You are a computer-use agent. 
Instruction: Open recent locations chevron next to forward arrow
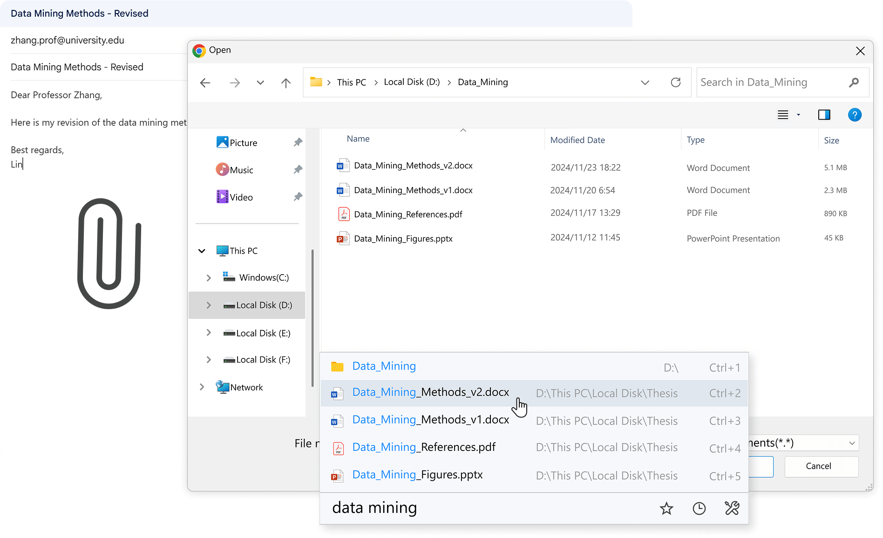point(260,83)
